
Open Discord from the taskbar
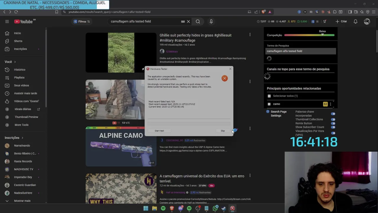(180, 208)
